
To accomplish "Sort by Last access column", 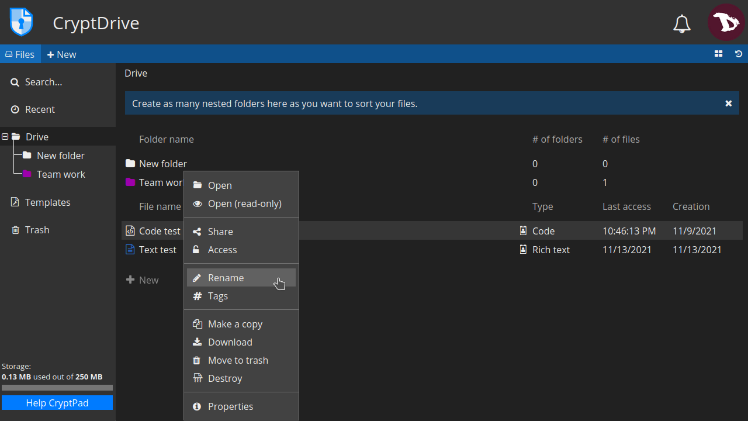I will pyautogui.click(x=626, y=206).
